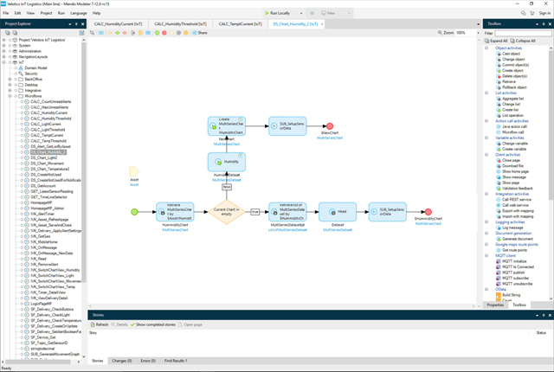
Task: Select the Humidity create activity on canvas
Action: point(227,162)
